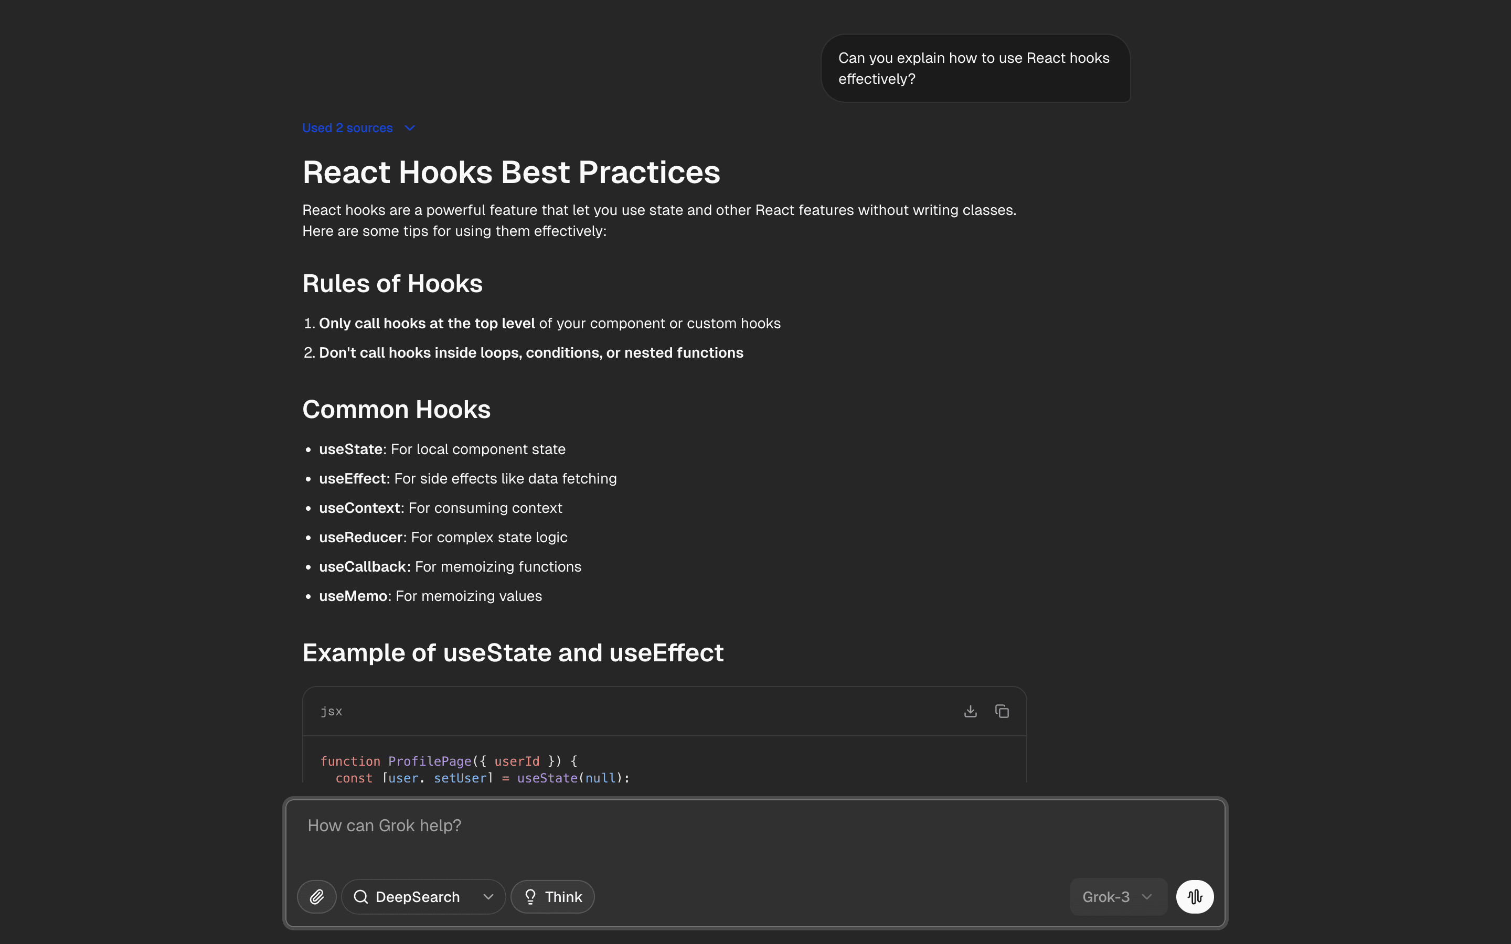Open the Used 2 sources link

[347, 128]
